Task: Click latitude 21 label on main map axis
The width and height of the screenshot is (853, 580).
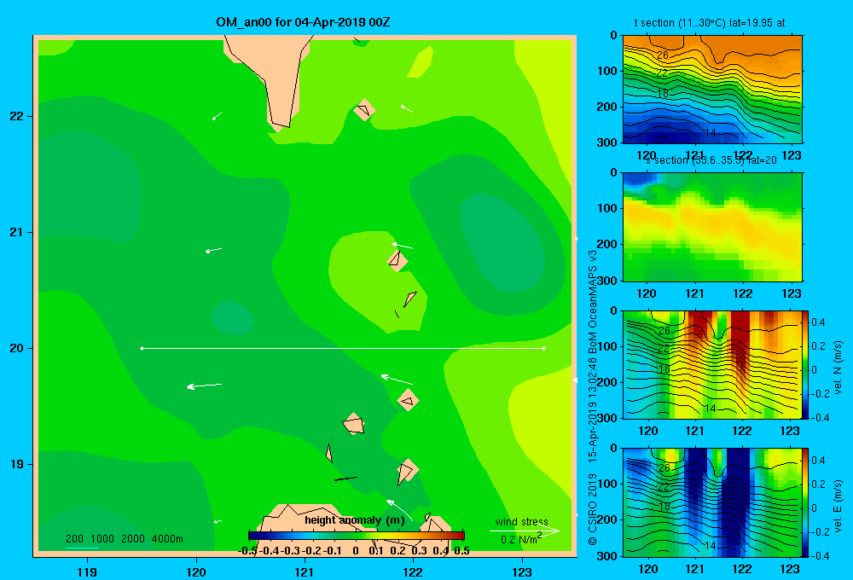Action: (x=17, y=232)
